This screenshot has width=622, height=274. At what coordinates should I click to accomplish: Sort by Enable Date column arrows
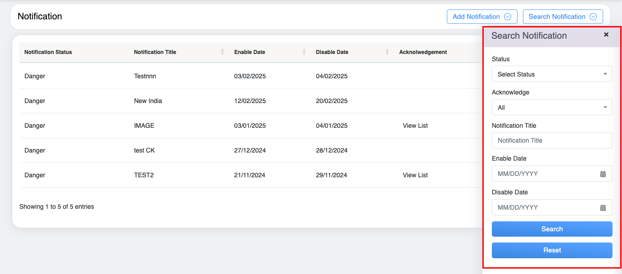pos(304,52)
